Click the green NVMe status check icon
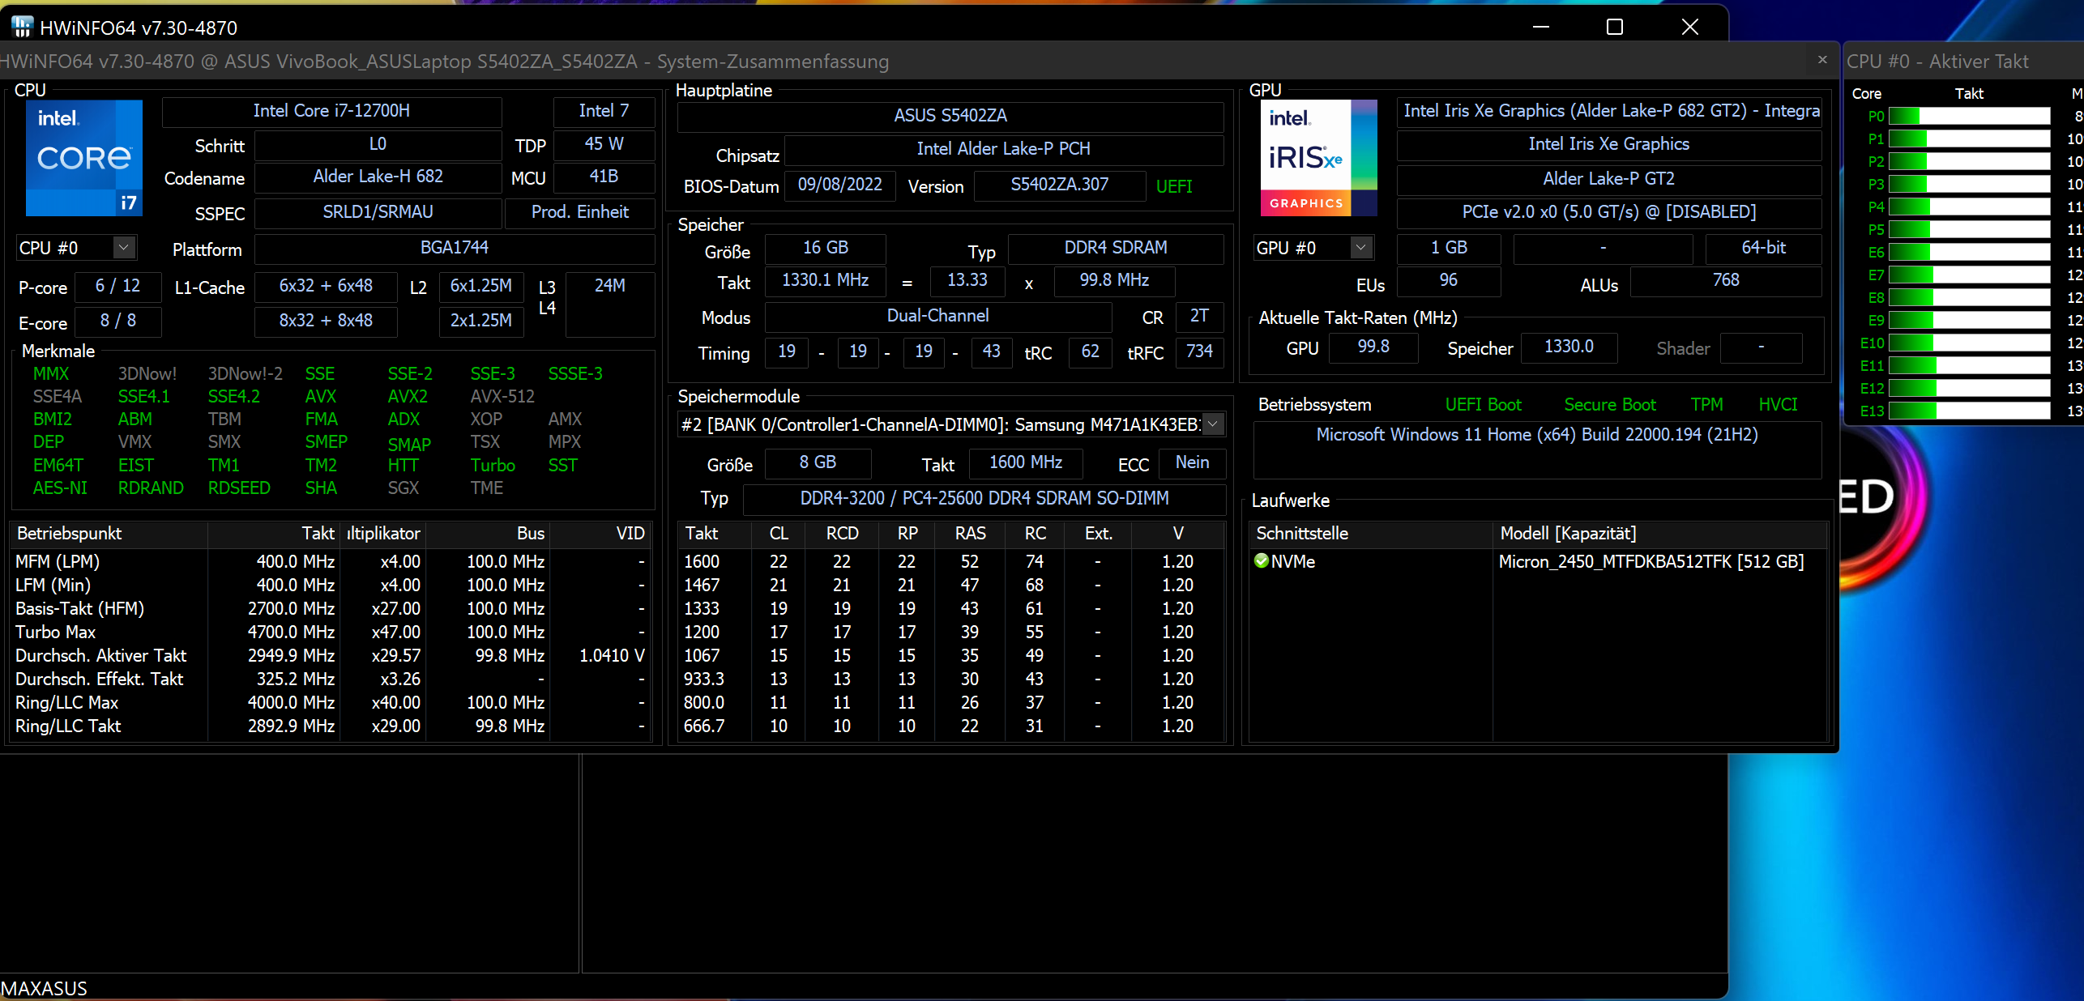2084x1001 pixels. coord(1261,560)
